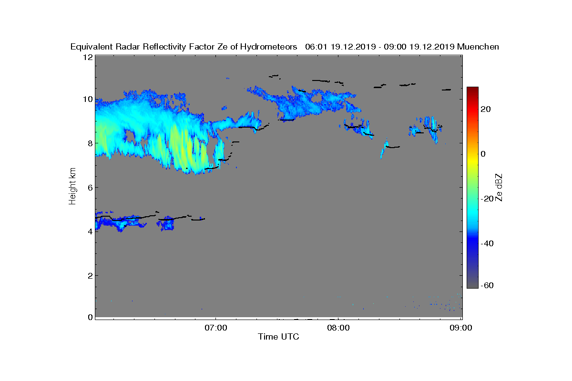Click the height tick label 0
Image resolution: width=572 pixels, height=381 pixels.
tap(90, 317)
